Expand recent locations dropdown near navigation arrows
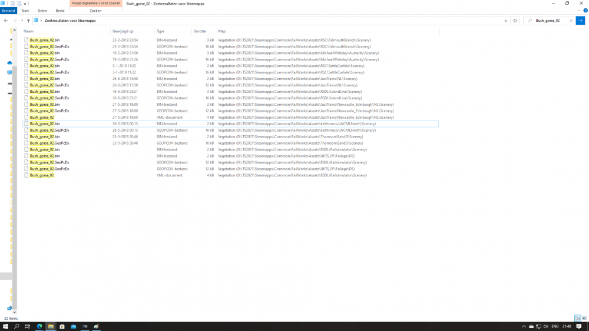 [21, 21]
